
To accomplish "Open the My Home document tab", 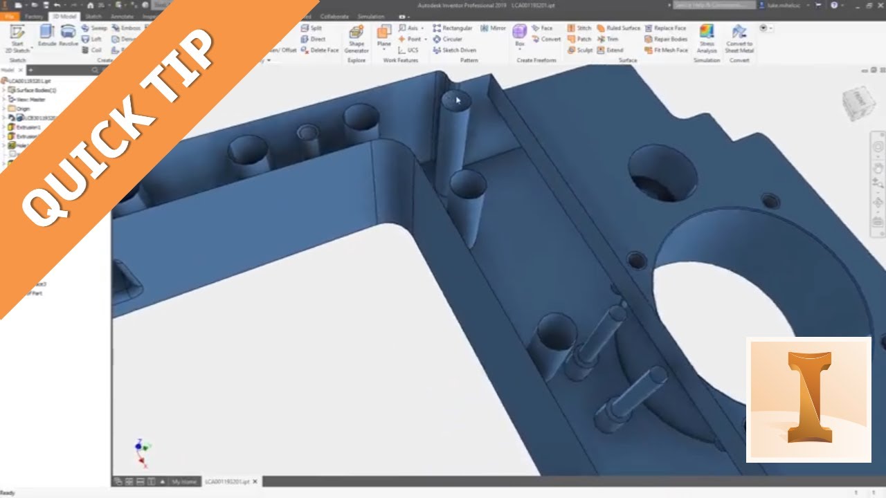I will [184, 481].
